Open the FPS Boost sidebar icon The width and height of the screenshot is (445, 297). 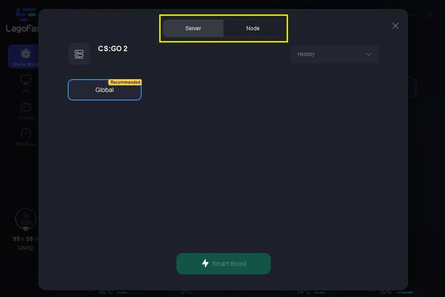click(25, 133)
